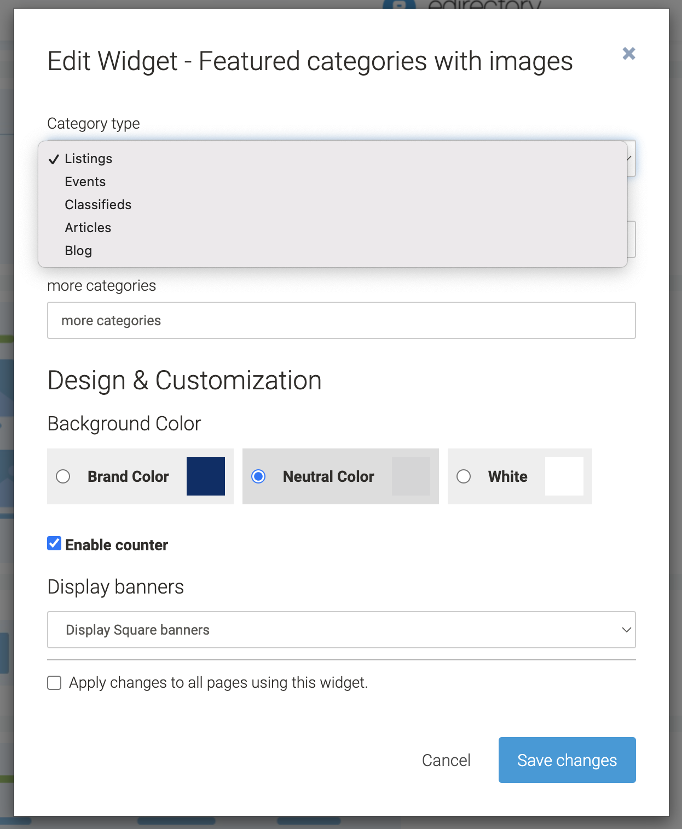Select the White background radio button
The image size is (682, 829).
tap(464, 476)
